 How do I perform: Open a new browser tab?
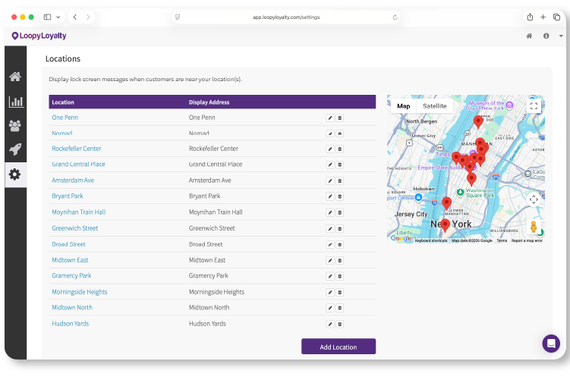click(543, 17)
